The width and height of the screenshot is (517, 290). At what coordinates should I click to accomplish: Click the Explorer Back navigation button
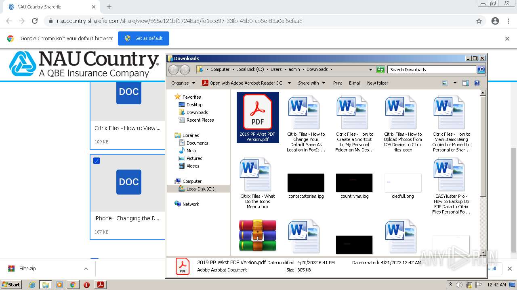click(x=173, y=70)
